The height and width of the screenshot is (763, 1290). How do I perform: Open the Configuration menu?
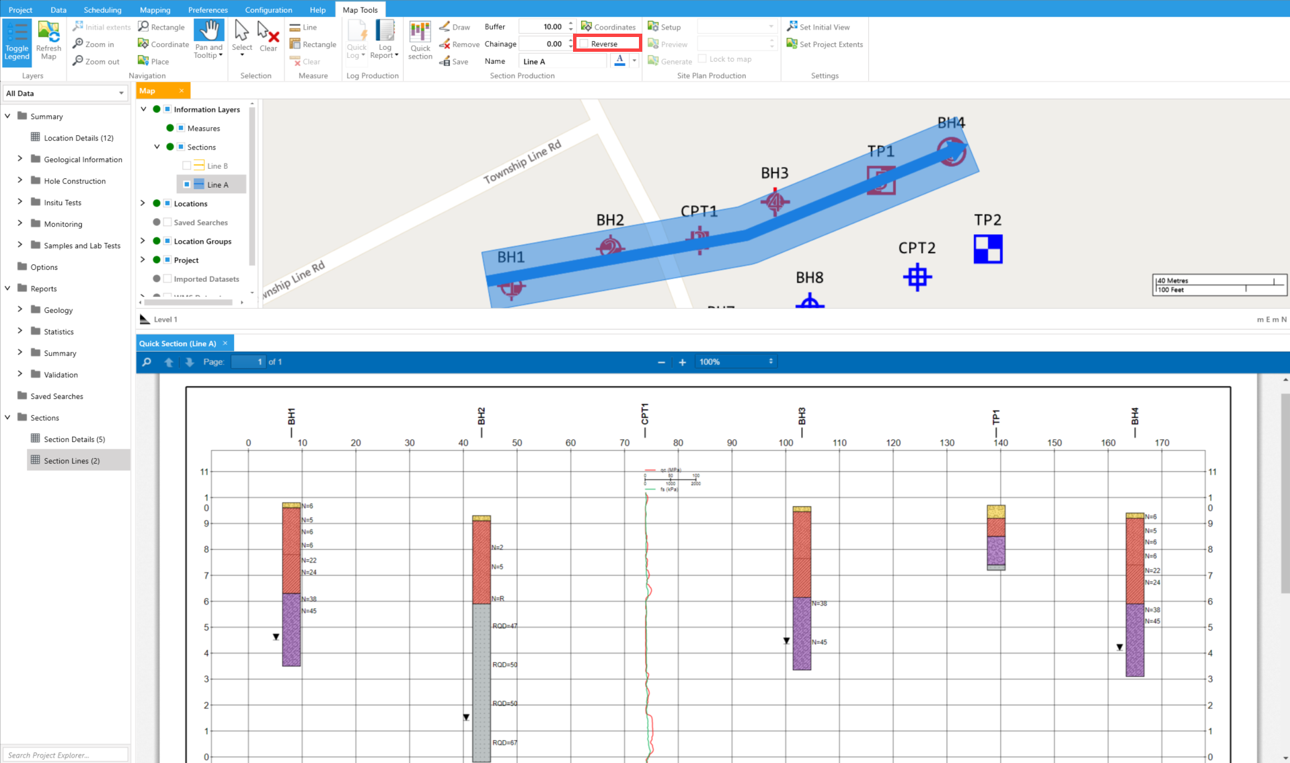click(268, 9)
